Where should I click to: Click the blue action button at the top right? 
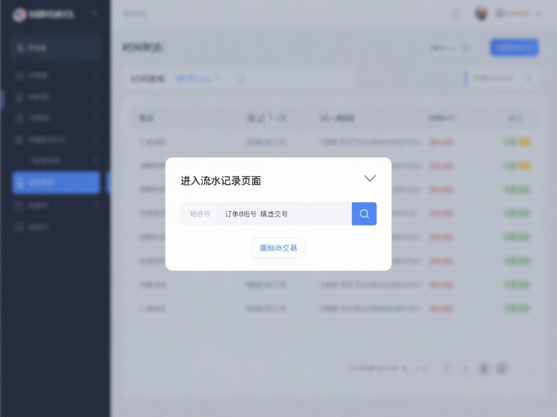click(513, 47)
